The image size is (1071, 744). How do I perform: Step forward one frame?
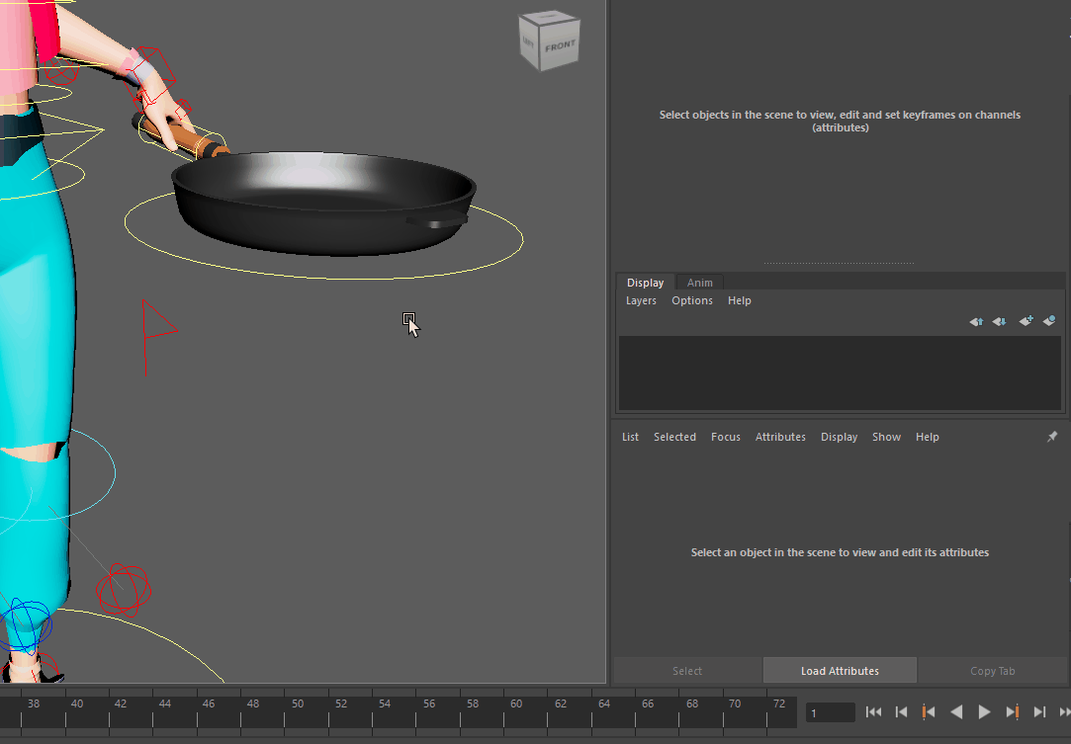[1039, 711]
